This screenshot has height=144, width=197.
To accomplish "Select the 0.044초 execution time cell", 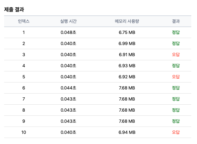I will (x=68, y=88).
